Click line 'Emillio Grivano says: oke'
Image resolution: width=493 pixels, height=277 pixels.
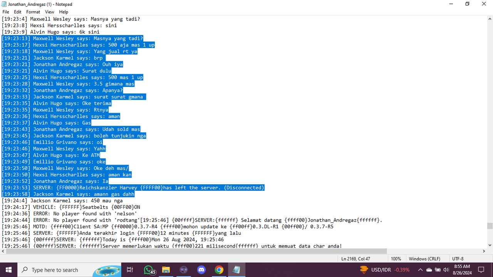point(54,162)
